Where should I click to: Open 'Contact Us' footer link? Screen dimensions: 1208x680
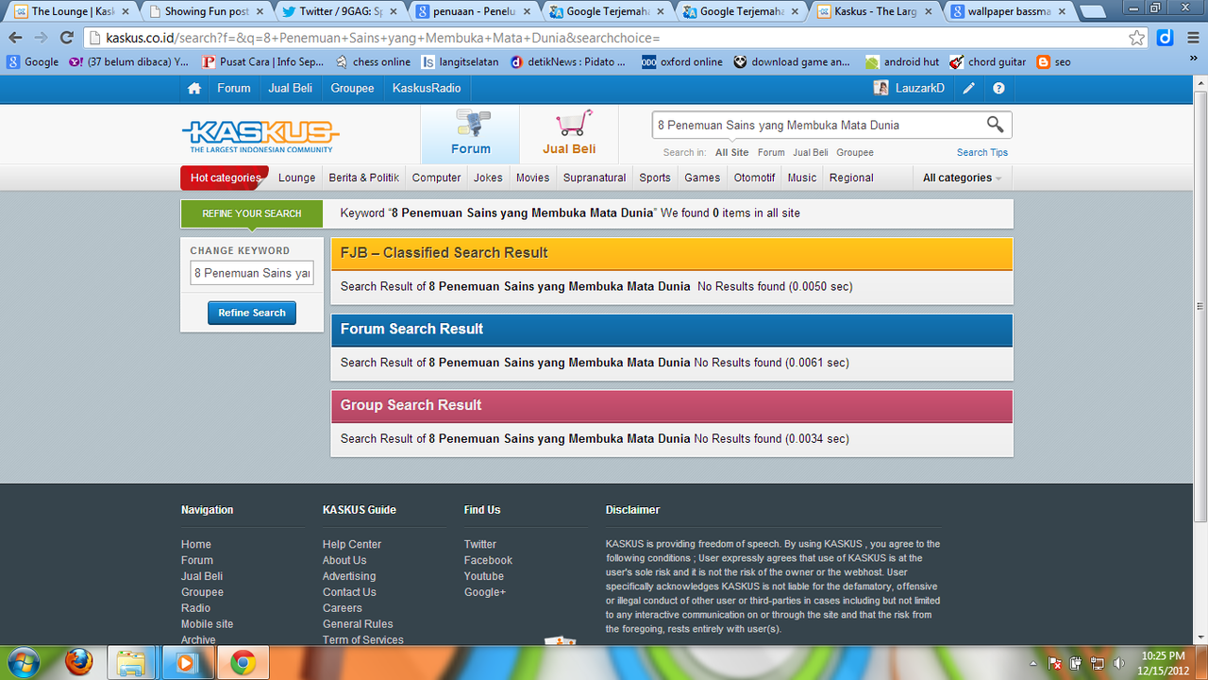tap(349, 592)
